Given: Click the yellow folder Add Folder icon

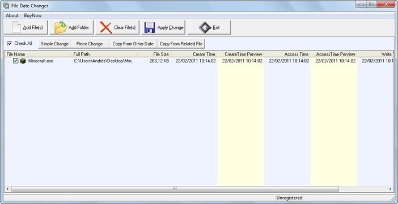Looking at the screenshot, I should point(61,27).
